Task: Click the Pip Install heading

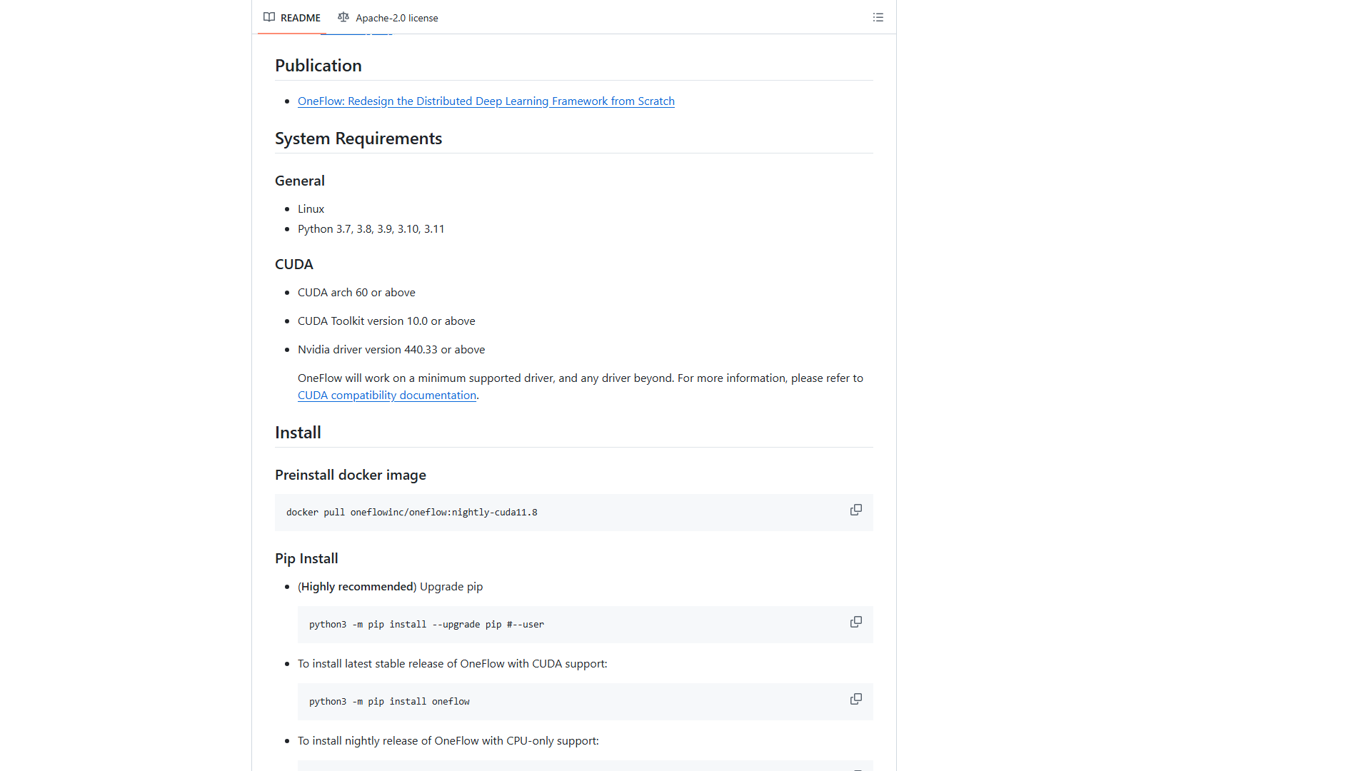Action: point(306,558)
